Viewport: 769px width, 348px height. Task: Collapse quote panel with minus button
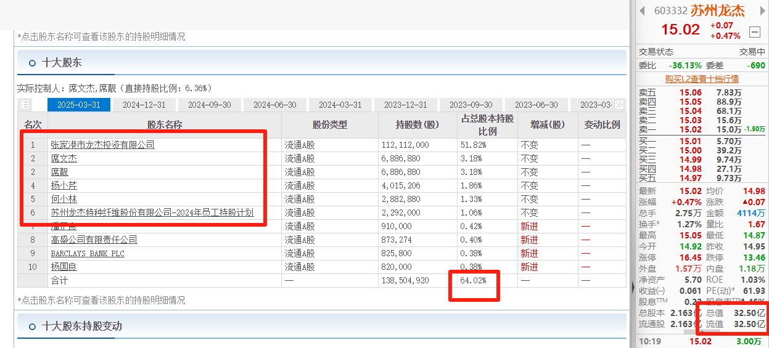pyautogui.click(x=755, y=32)
